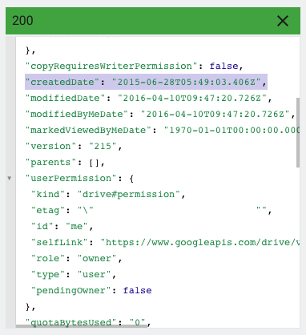306x335 pixels.
Task: Click the 1970-01-01 markedViewedByMeDate value
Action: tap(232, 130)
